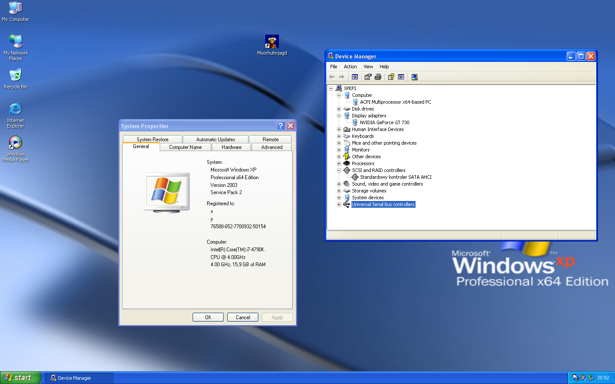Select the Internet Explorer desktop icon

pos(15,109)
